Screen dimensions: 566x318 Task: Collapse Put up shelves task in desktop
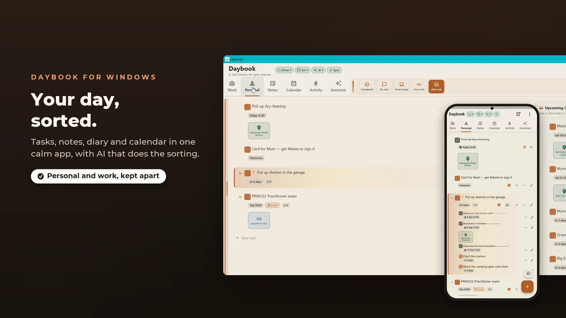240,173
